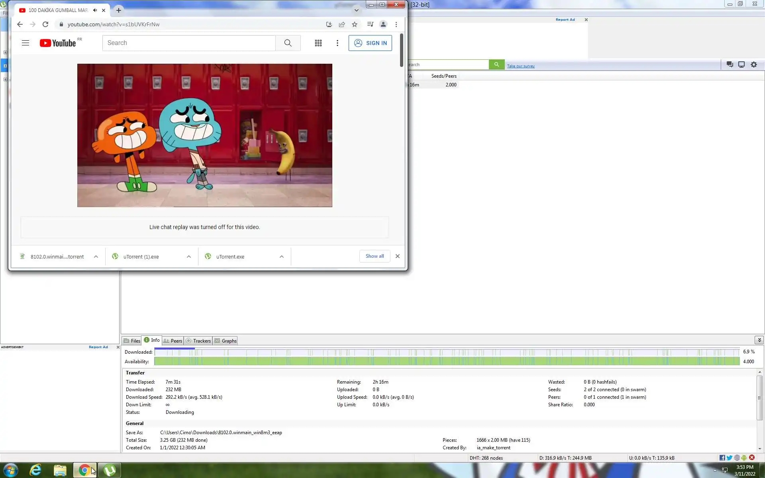The image size is (765, 478).
Task: Click the green uTorrent search button
Action: (496, 65)
